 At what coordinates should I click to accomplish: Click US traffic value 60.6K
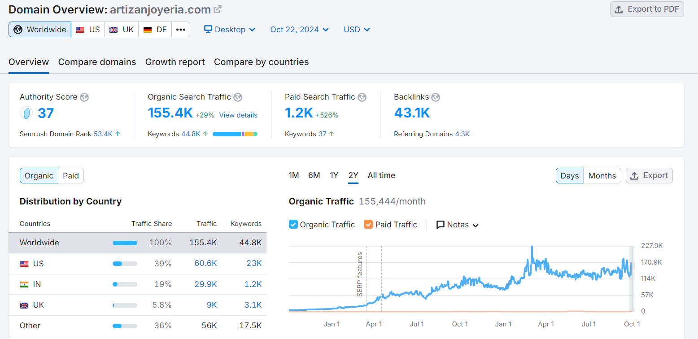(205, 263)
